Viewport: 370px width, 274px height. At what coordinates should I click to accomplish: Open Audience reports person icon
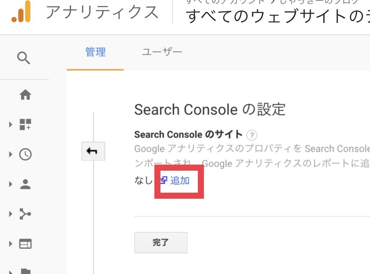click(25, 184)
